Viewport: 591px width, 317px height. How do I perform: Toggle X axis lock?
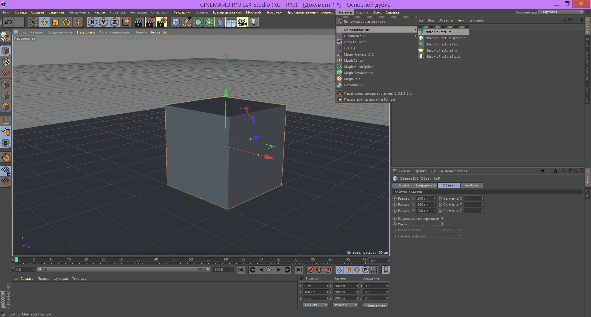[x=92, y=22]
